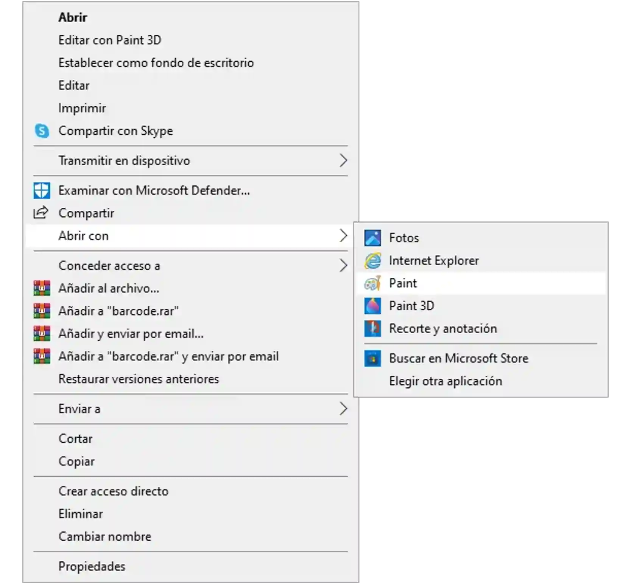Click the Abrir con submenu arrow

(343, 236)
